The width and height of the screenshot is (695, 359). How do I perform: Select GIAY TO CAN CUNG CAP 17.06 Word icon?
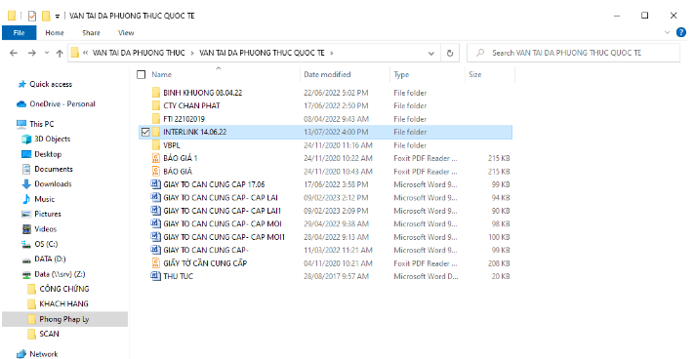[x=155, y=184]
